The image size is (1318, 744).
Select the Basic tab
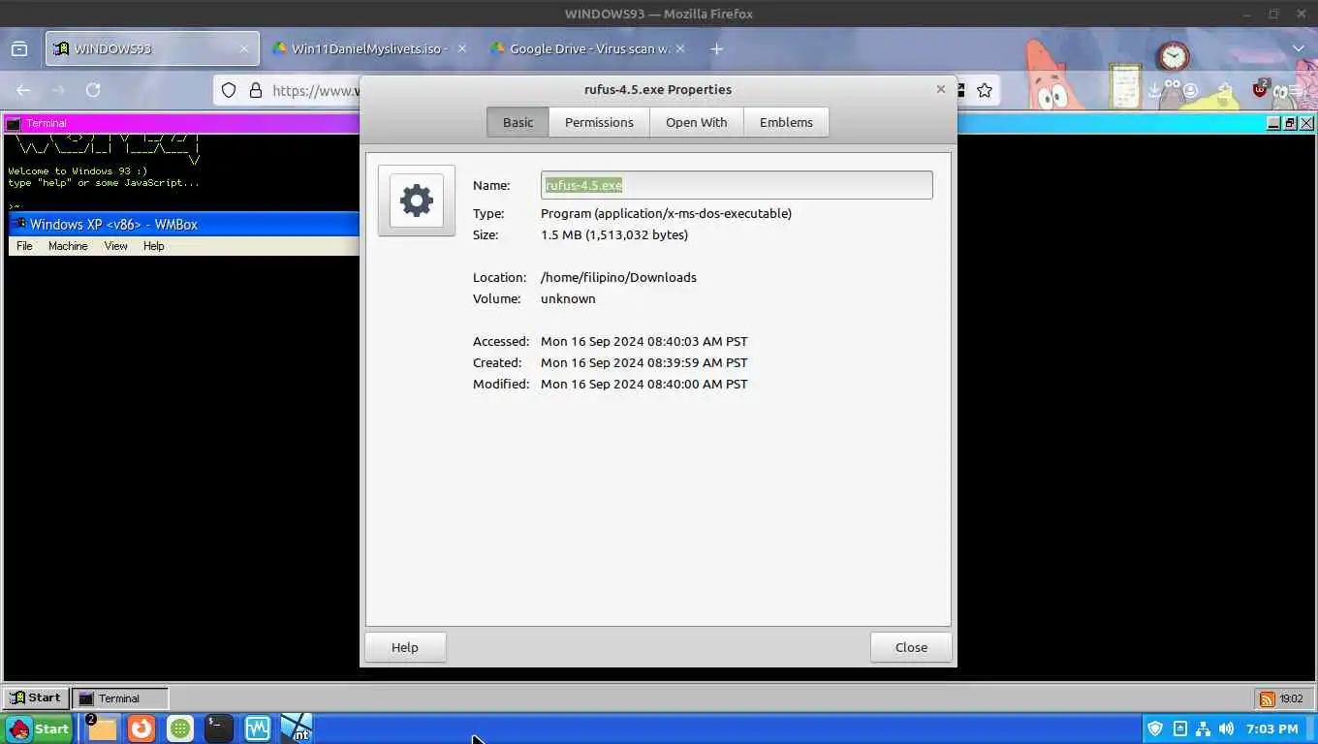pos(518,122)
